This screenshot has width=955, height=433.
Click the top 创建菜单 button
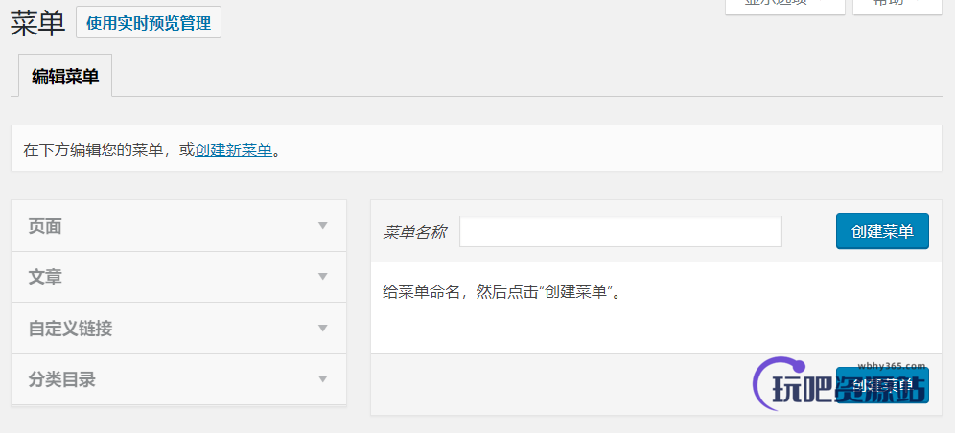882,231
